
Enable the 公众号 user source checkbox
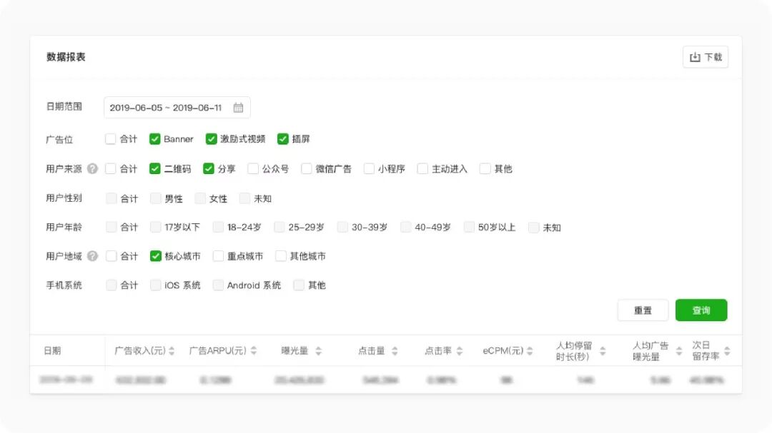[x=253, y=169]
